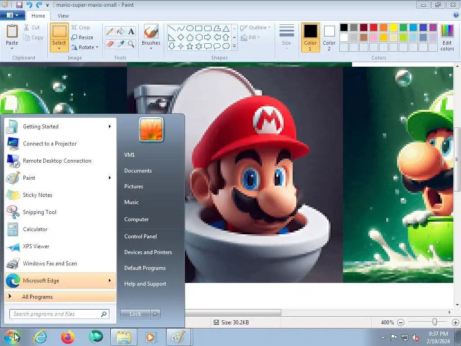Toggle Color 1 selection

[310, 38]
